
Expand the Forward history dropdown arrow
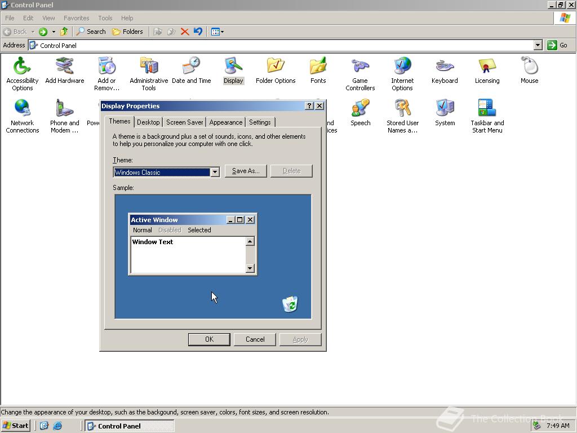pyautogui.click(x=54, y=32)
